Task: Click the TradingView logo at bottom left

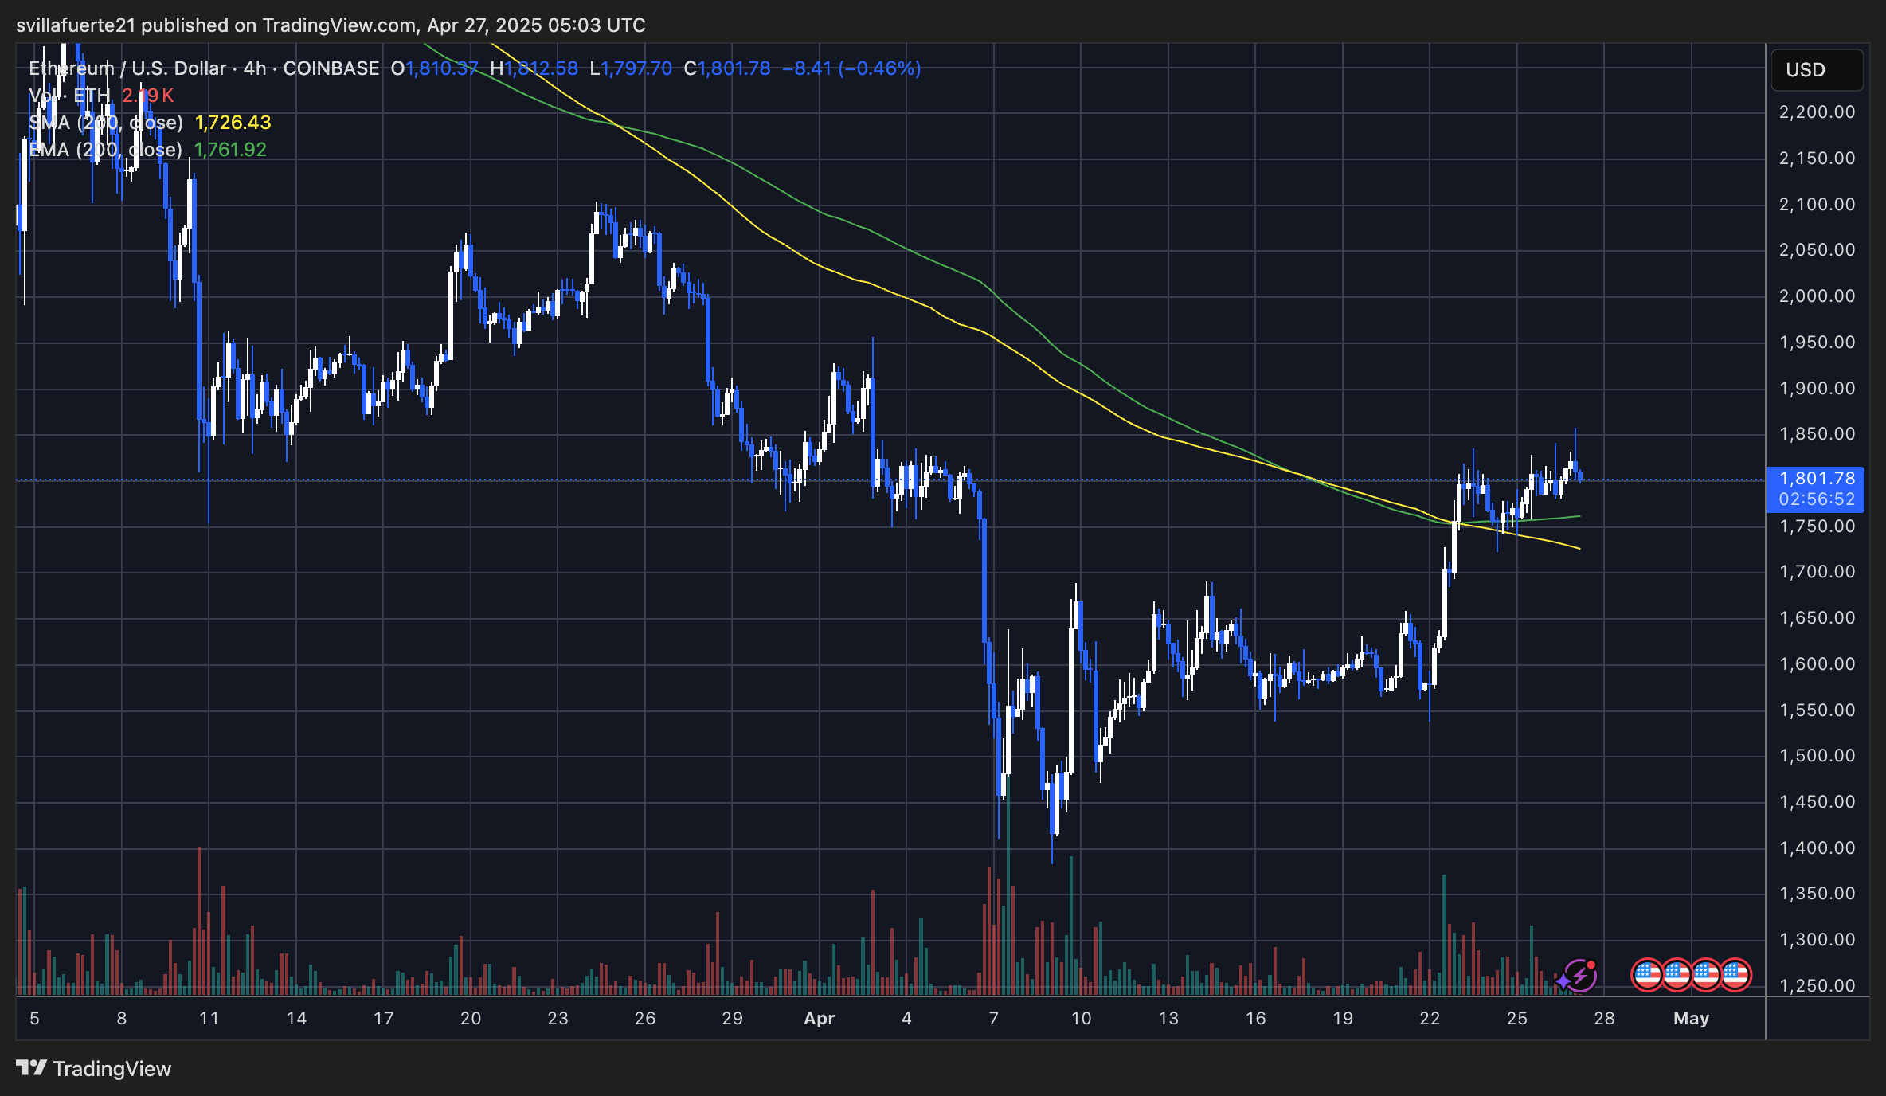Action: 32,1068
